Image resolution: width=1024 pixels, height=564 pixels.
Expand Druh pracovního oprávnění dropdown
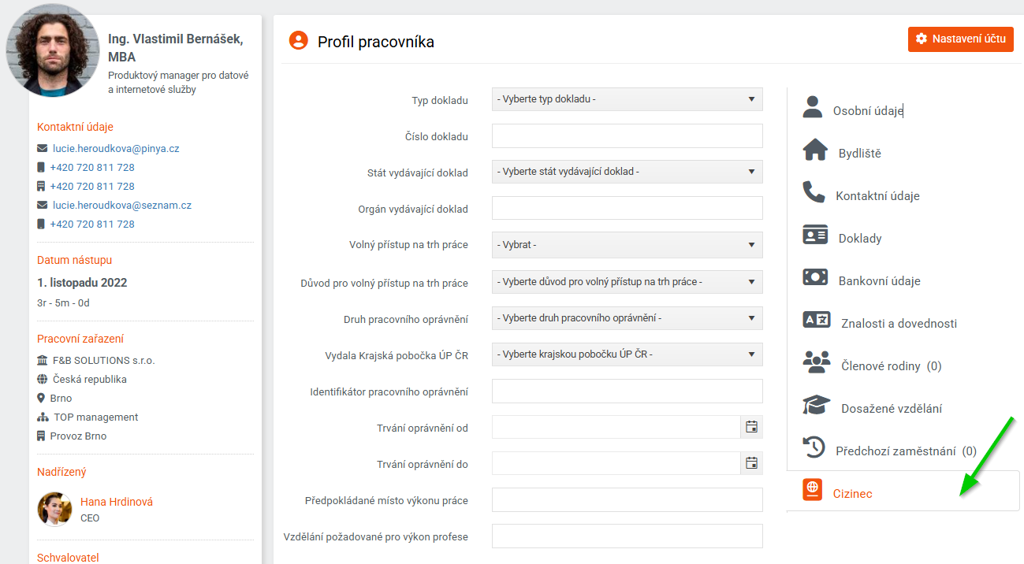pos(627,318)
